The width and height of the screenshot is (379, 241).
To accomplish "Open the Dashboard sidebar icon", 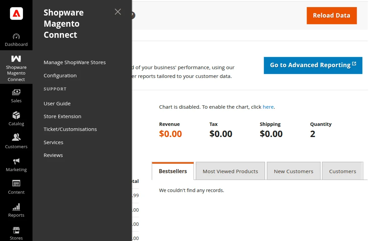I will pyautogui.click(x=16, y=40).
